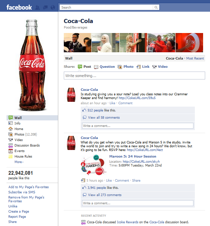This screenshot has height=226, width=210.
Task: Open Discussion Boards in sidebar
Action: (27, 145)
